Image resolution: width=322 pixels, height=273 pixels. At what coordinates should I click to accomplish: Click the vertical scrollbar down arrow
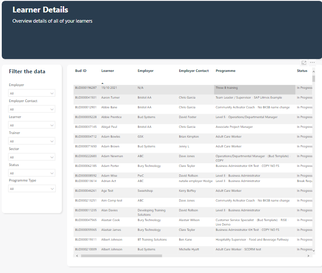[x=314, y=250]
